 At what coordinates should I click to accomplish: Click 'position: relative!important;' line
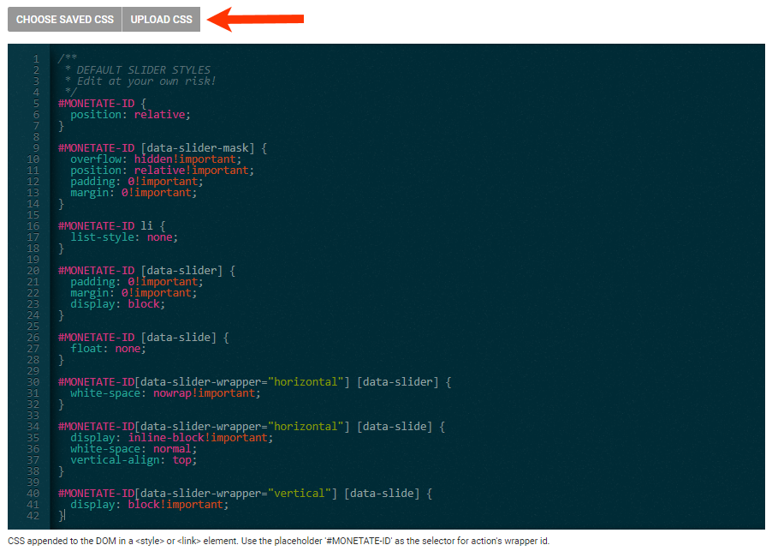[162, 171]
